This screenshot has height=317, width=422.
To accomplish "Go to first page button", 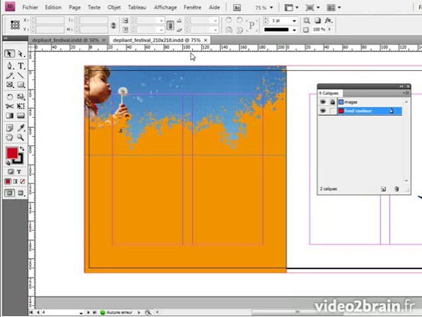I will (x=31, y=313).
